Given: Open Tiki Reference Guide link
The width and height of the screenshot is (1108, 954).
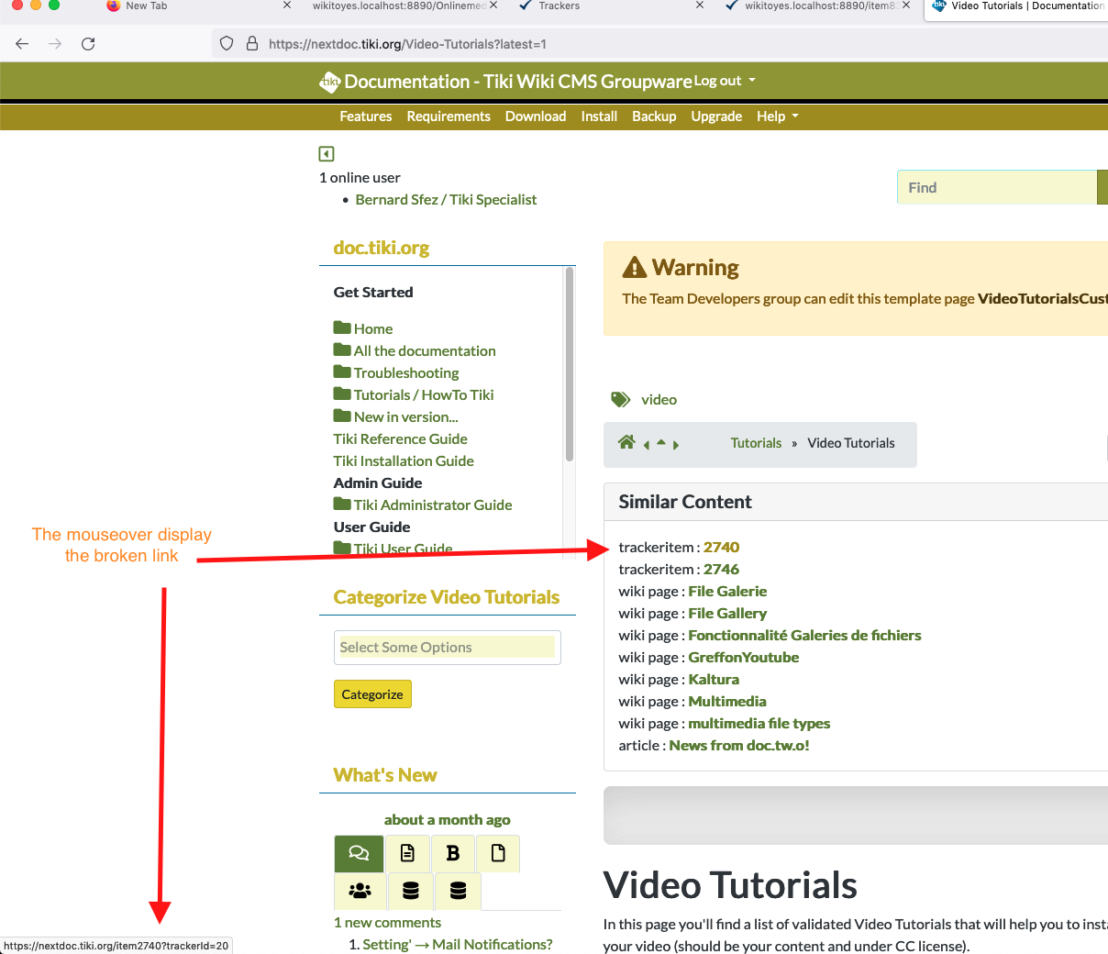Looking at the screenshot, I should click(x=401, y=438).
